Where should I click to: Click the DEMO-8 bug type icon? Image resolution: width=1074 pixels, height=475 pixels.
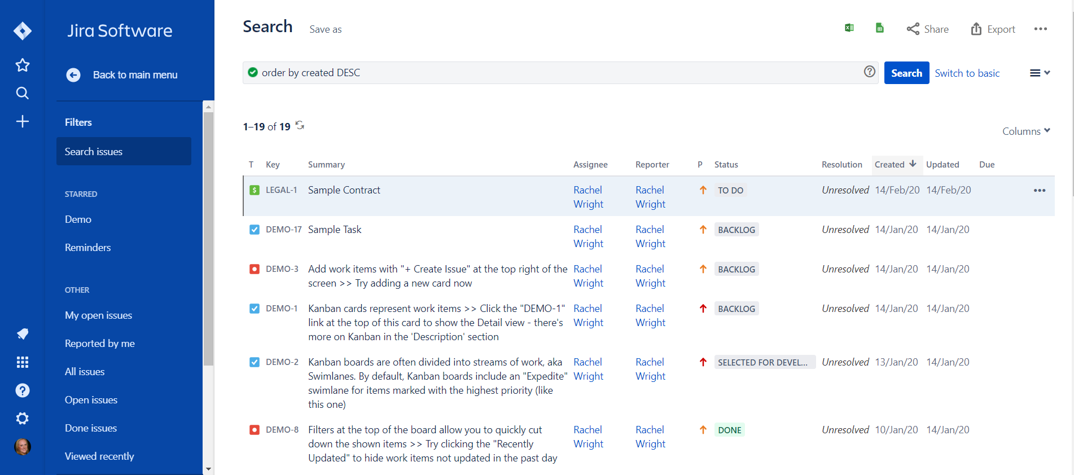[255, 430]
